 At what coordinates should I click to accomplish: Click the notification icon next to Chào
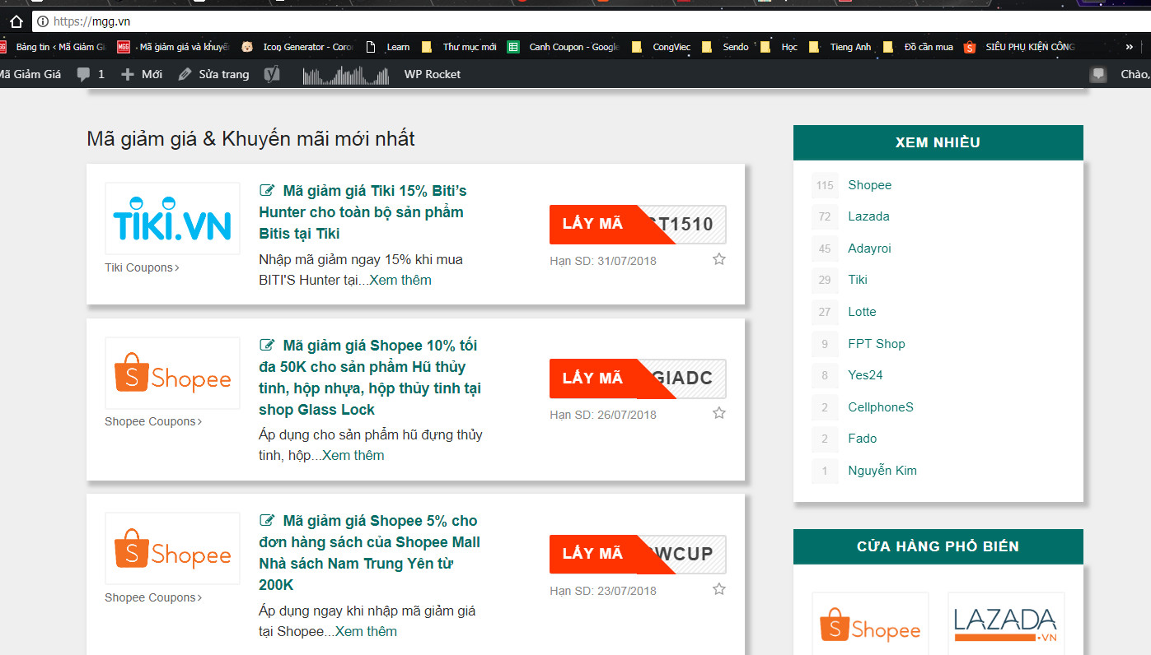point(1097,74)
